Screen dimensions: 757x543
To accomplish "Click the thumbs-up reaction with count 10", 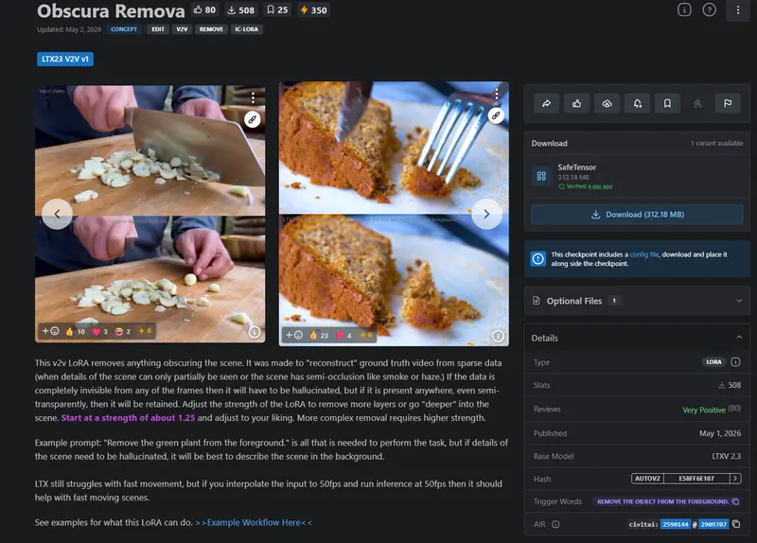I will tap(75, 332).
